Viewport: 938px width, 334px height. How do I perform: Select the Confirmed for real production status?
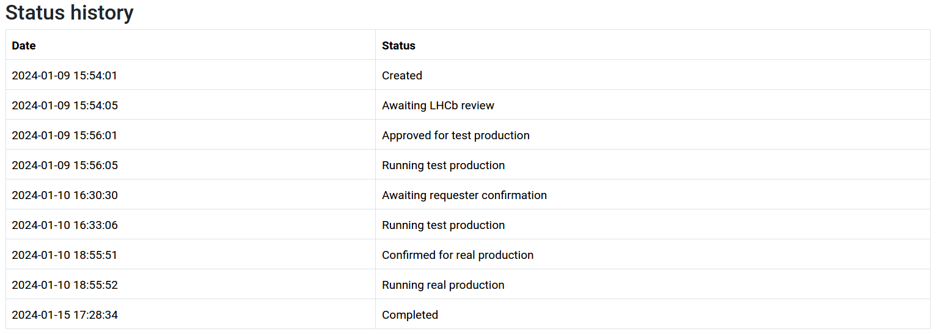[x=457, y=255]
